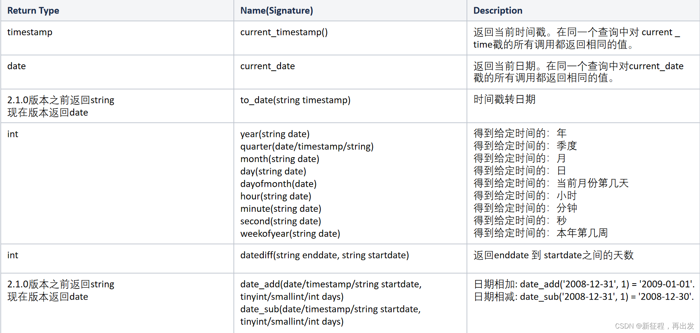Select the 时间戳转日期 description

point(504,100)
